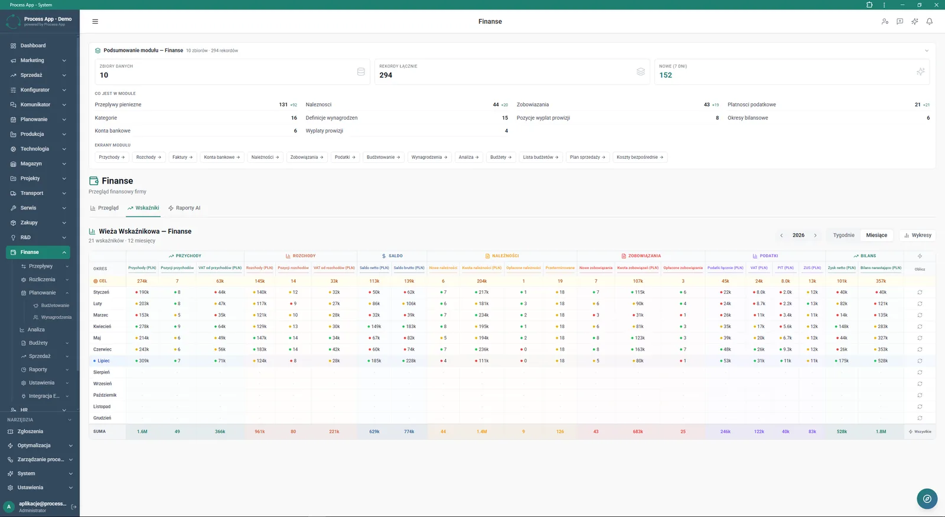Click Lipiec Bilans narastająco value 528k

tap(882, 361)
